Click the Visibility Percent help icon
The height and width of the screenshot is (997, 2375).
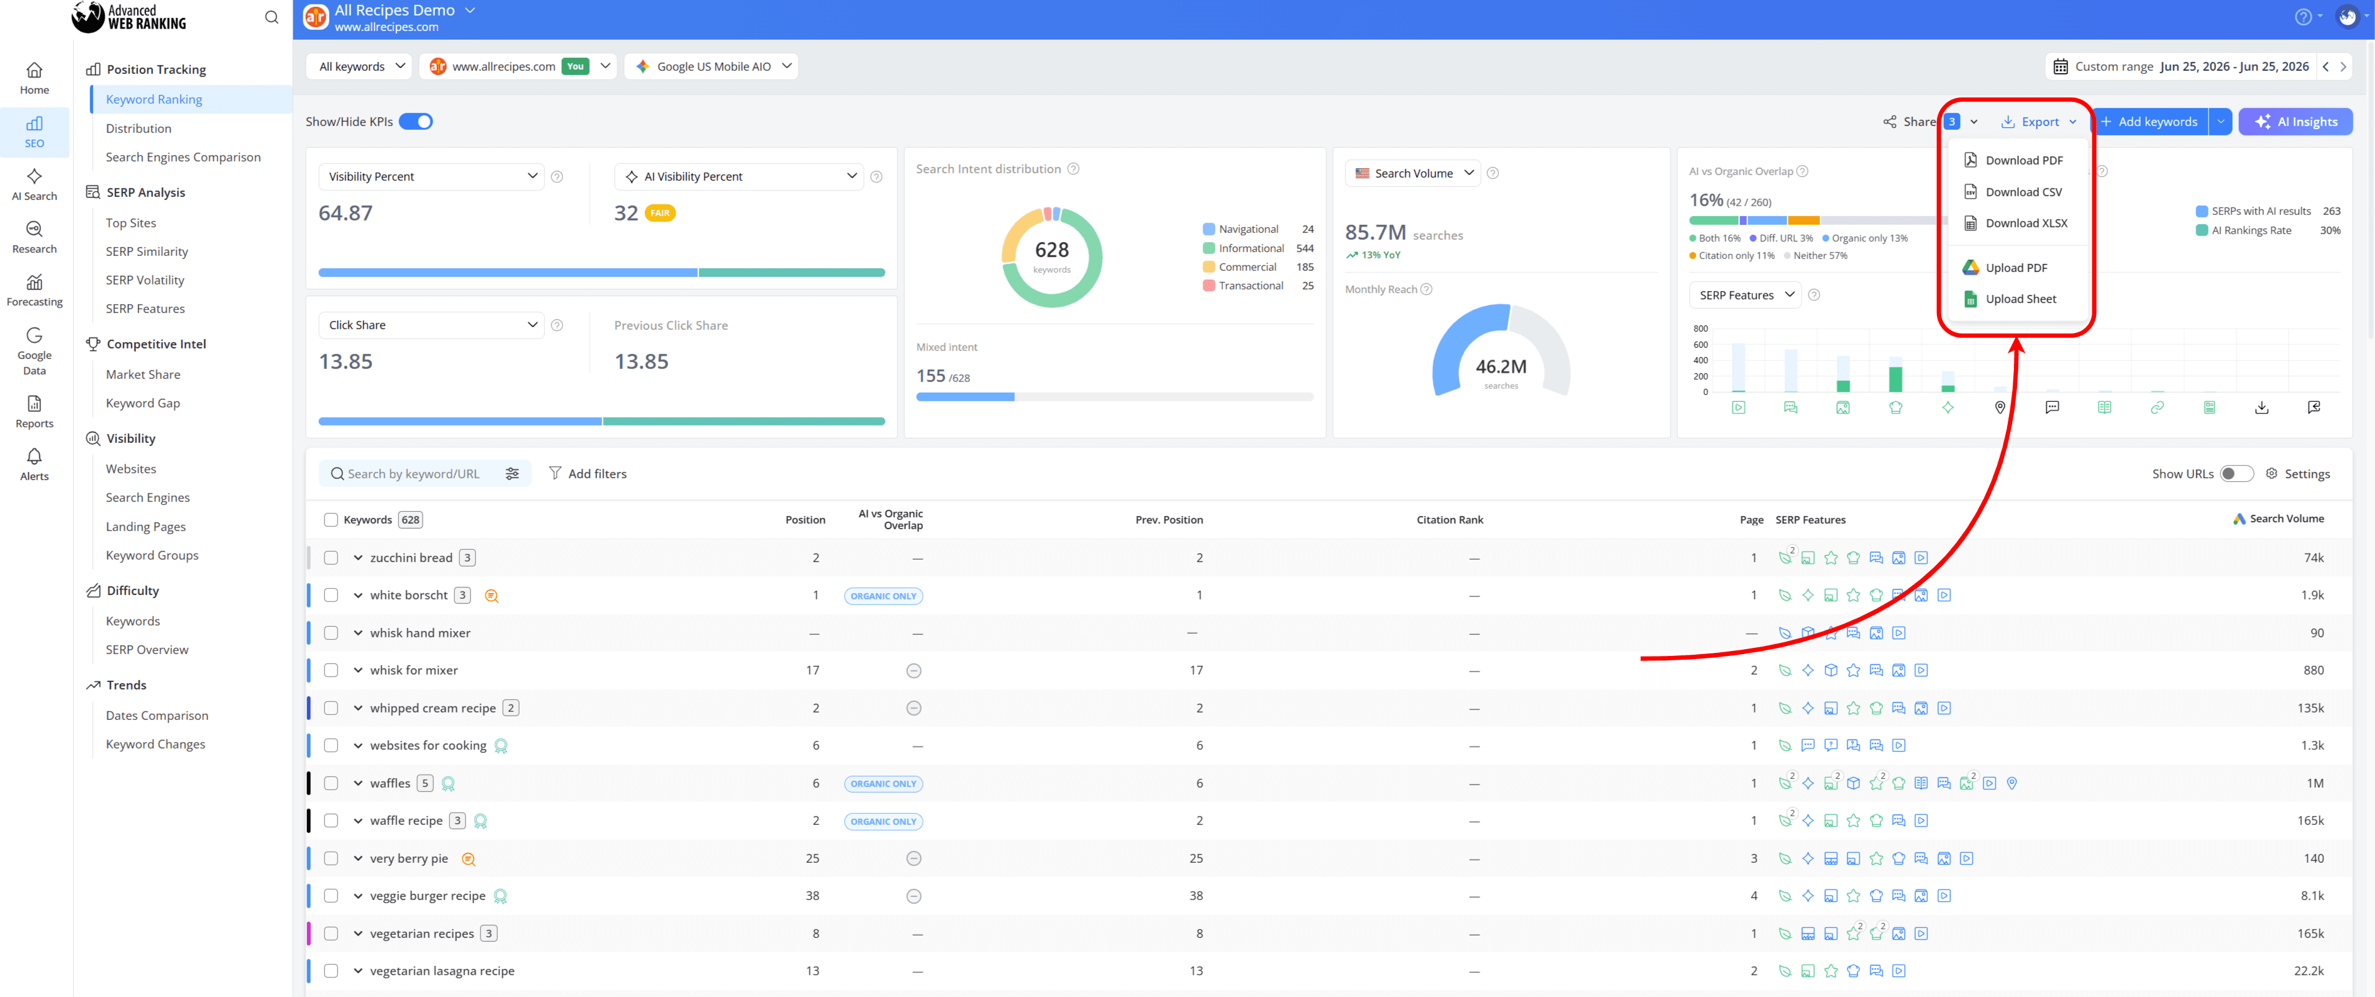[x=557, y=176]
